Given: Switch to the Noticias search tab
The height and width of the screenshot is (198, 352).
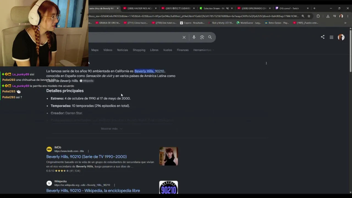Looking at the screenshot, I should click(x=122, y=50).
